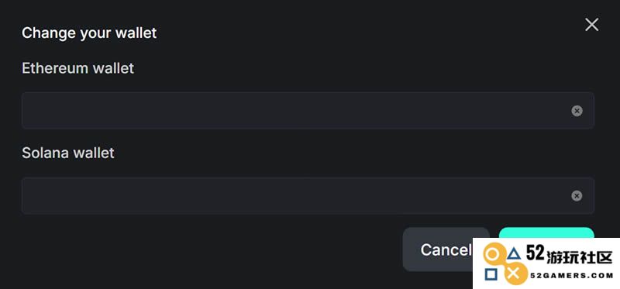Image resolution: width=620 pixels, height=289 pixels.
Task: Click empty dialog area below Solana field
Action: pyautogui.click(x=198, y=249)
